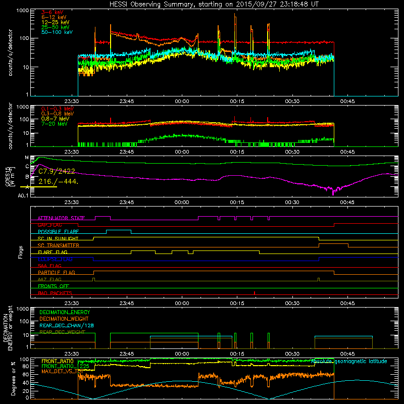Viewport: 404px width, 404px height.
Task: Click the 'SAA_FLAG' label
Action: click(49, 266)
